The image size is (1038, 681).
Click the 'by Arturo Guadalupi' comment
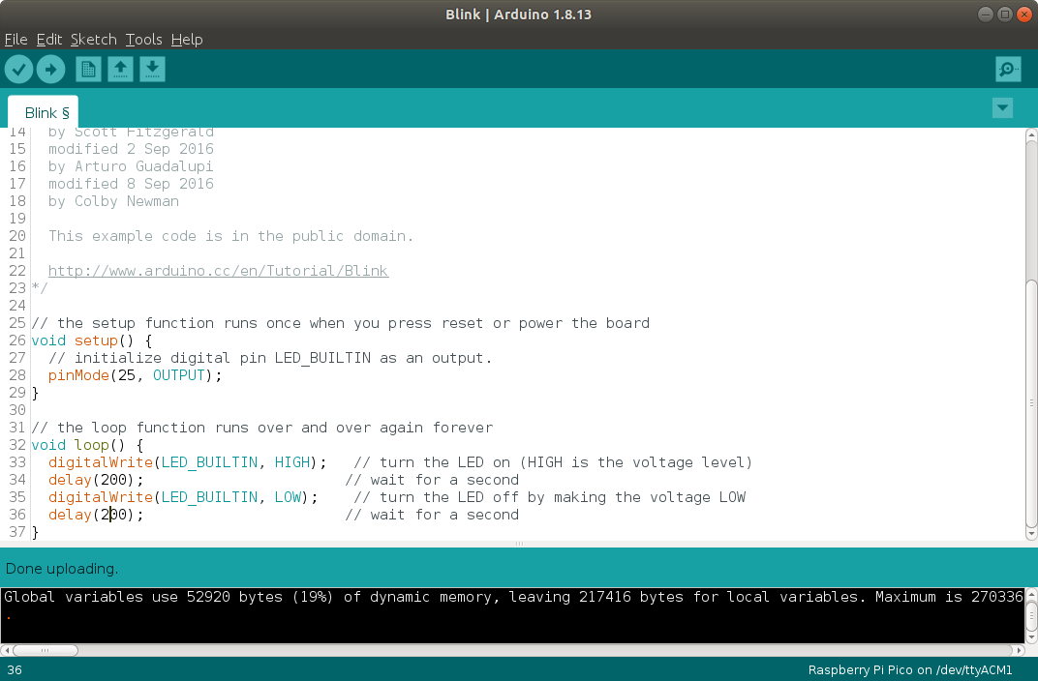131,166
